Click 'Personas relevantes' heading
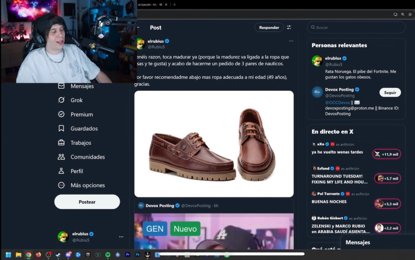Image resolution: width=415 pixels, height=260 pixels. [x=339, y=45]
